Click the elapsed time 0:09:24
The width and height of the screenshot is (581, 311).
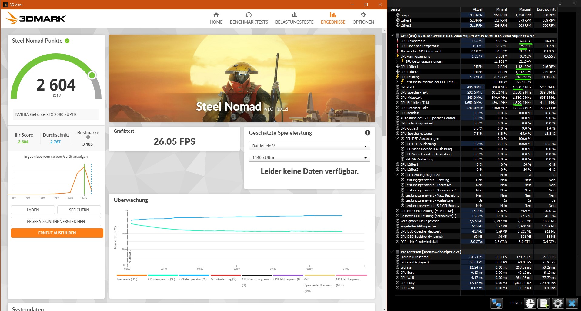[516, 303]
